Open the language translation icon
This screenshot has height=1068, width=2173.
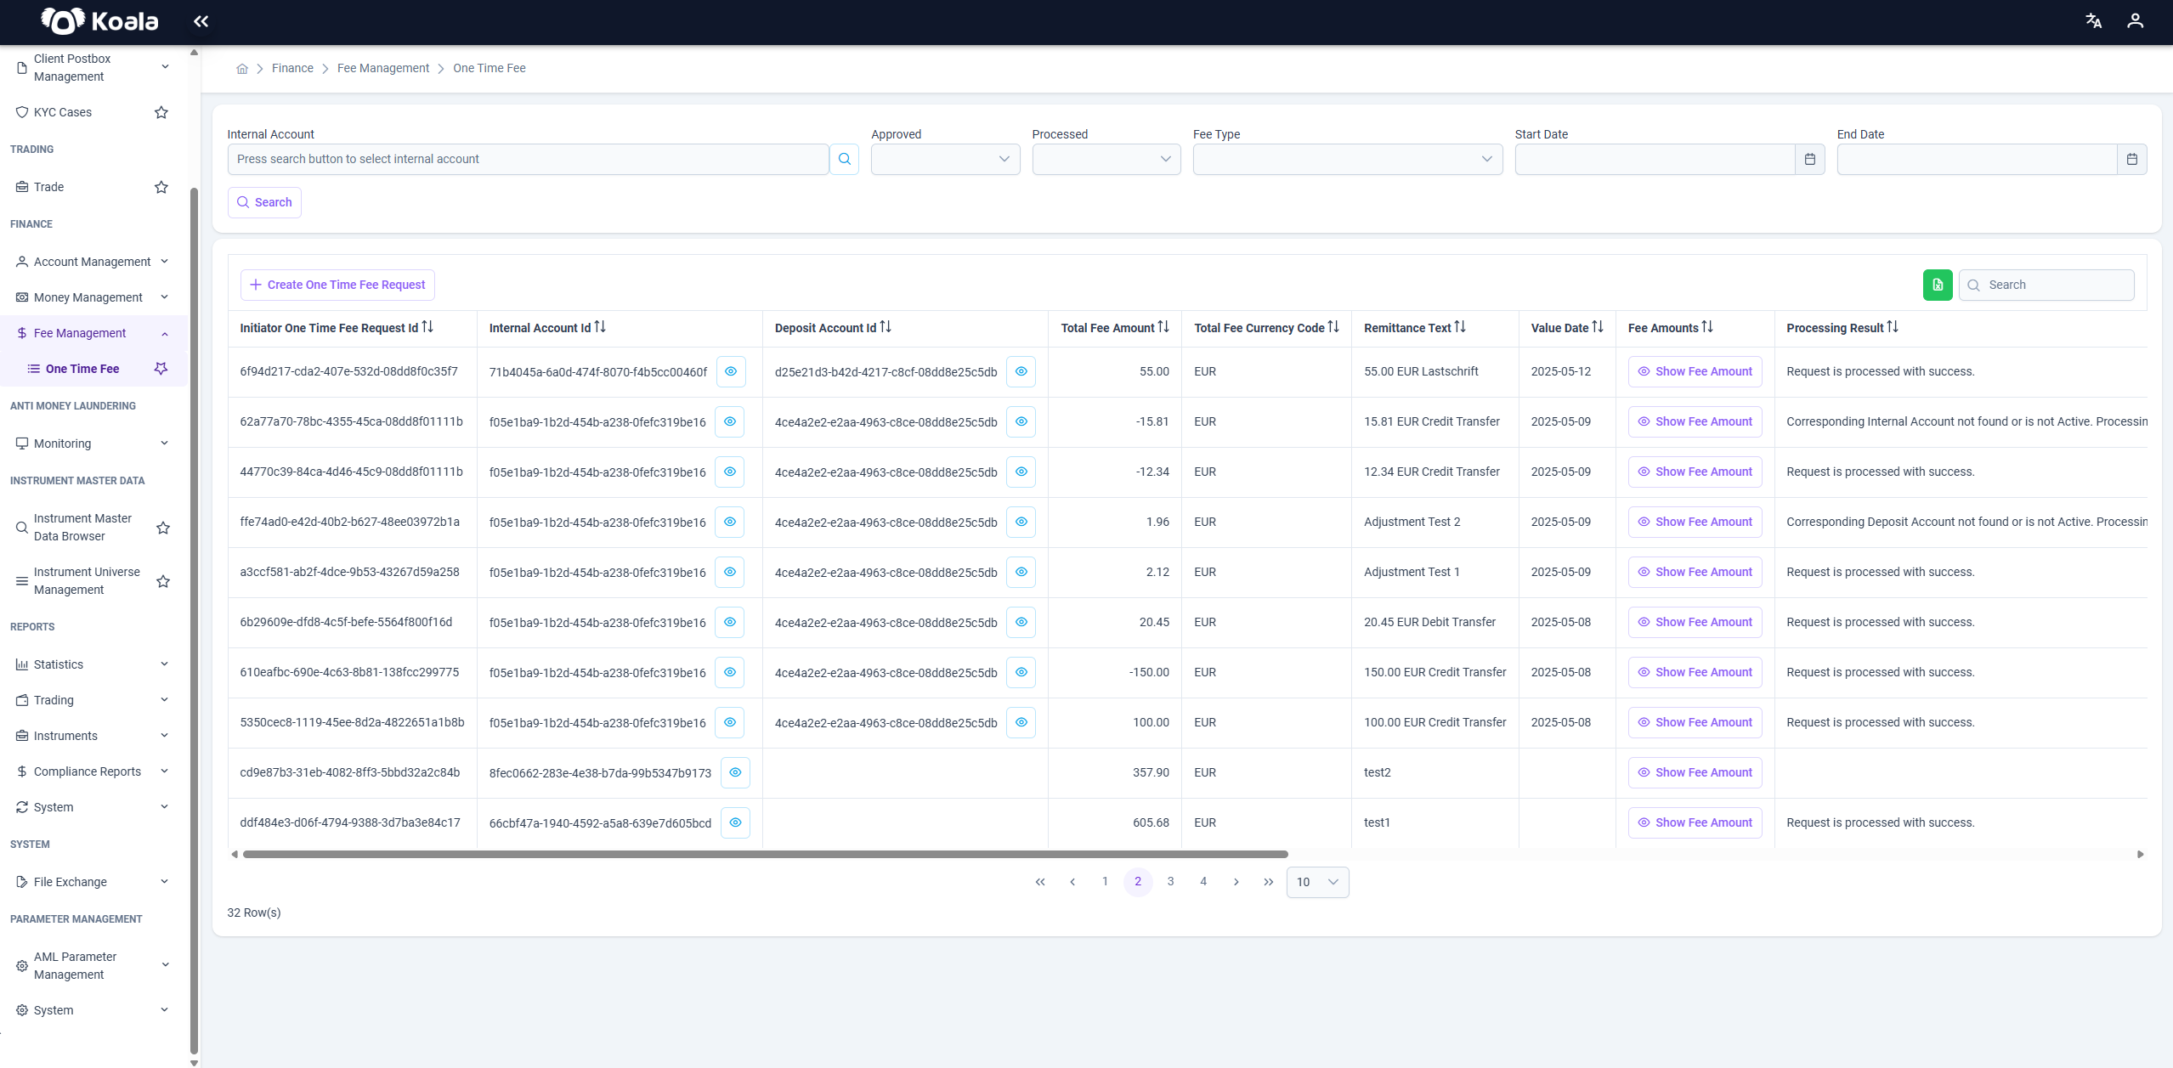coord(2094,21)
